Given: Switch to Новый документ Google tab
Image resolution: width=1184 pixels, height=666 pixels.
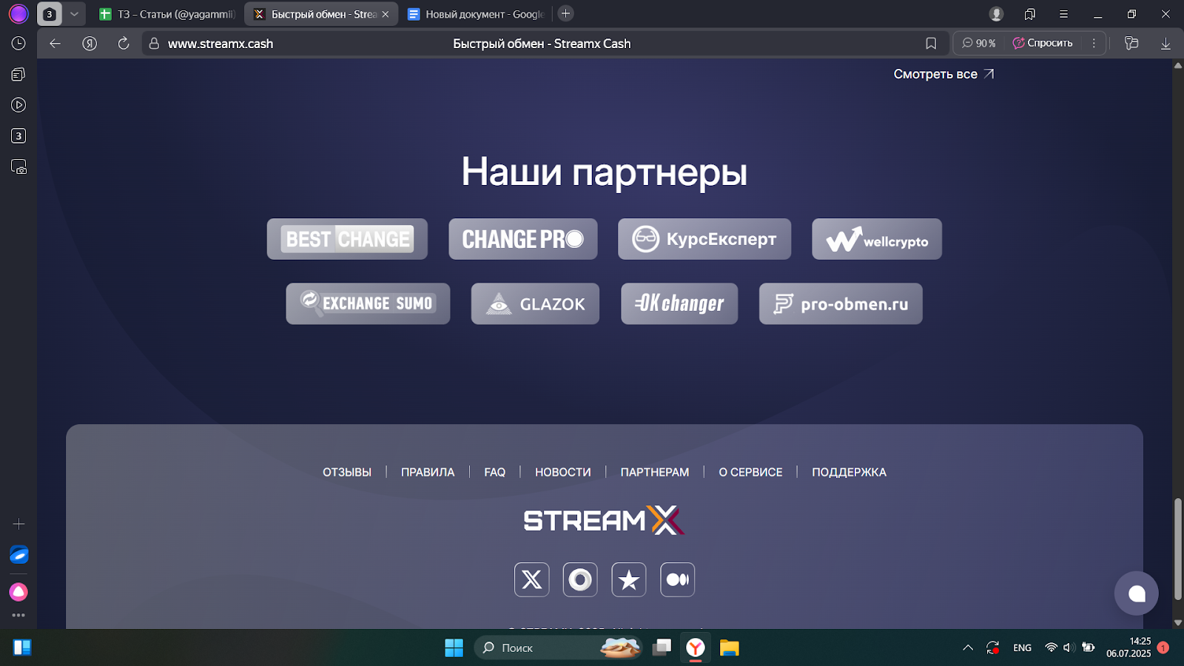Looking at the screenshot, I should pyautogui.click(x=477, y=14).
